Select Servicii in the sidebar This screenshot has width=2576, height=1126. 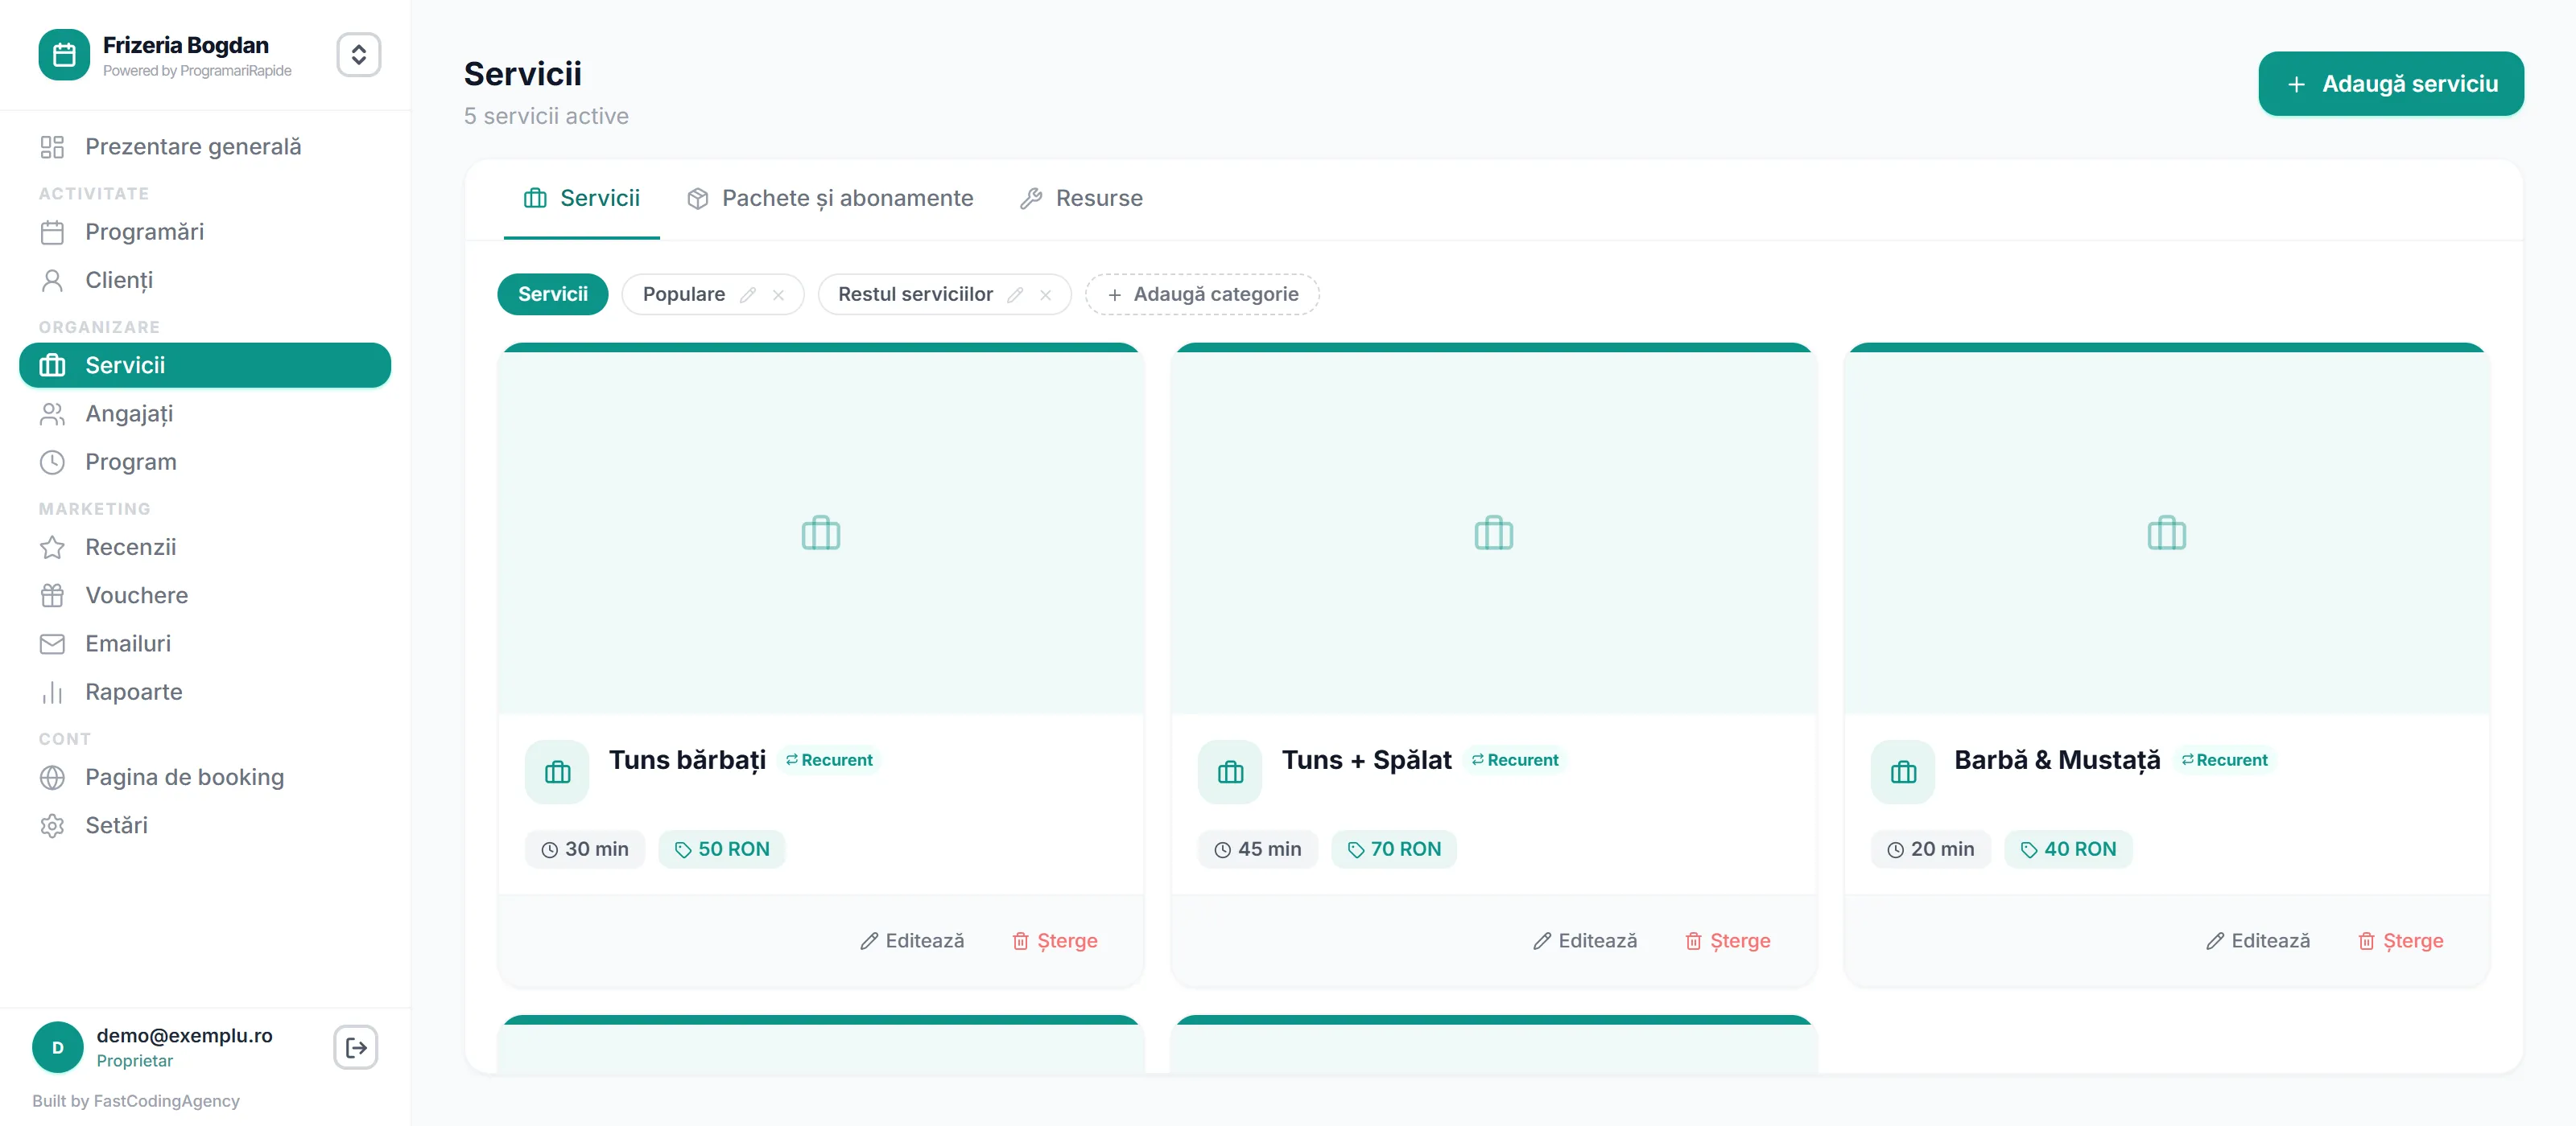[205, 364]
